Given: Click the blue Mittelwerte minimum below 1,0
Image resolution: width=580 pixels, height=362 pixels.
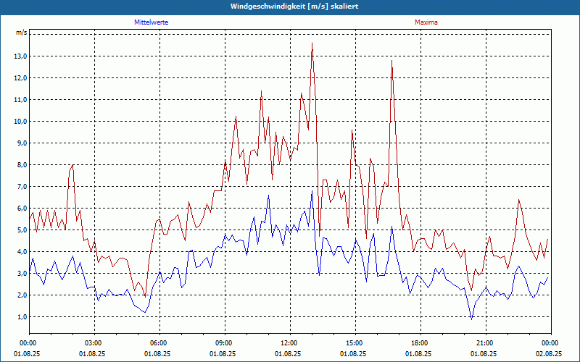Looking at the screenshot, I should pos(472,319).
